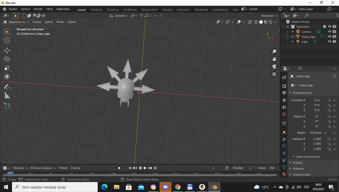Select the Add Cube tool
The width and height of the screenshot is (339, 192).
(7, 106)
